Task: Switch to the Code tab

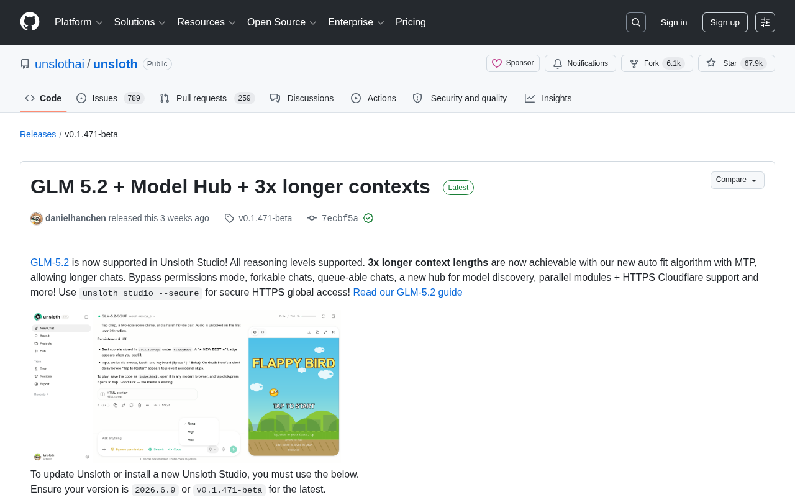Action: [x=43, y=98]
